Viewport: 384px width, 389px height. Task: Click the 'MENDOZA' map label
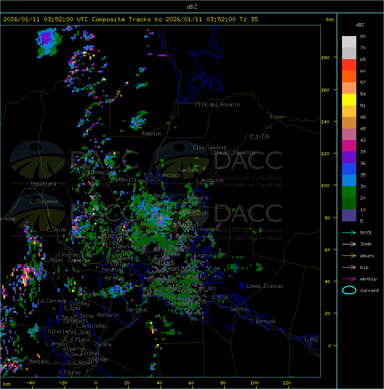112,236
